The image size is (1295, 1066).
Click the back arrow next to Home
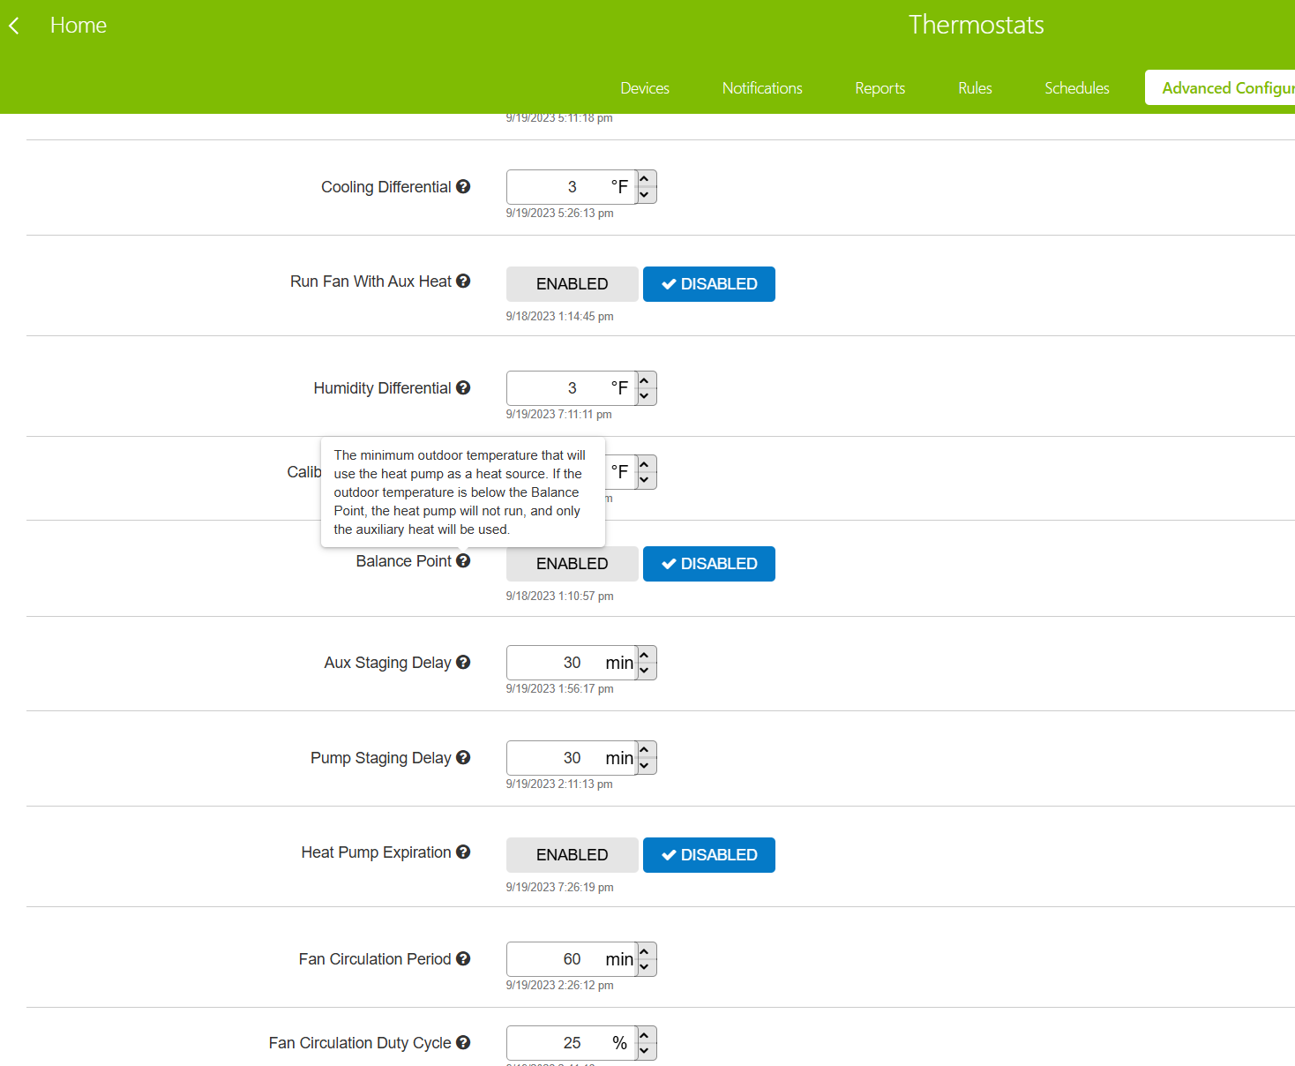14,26
